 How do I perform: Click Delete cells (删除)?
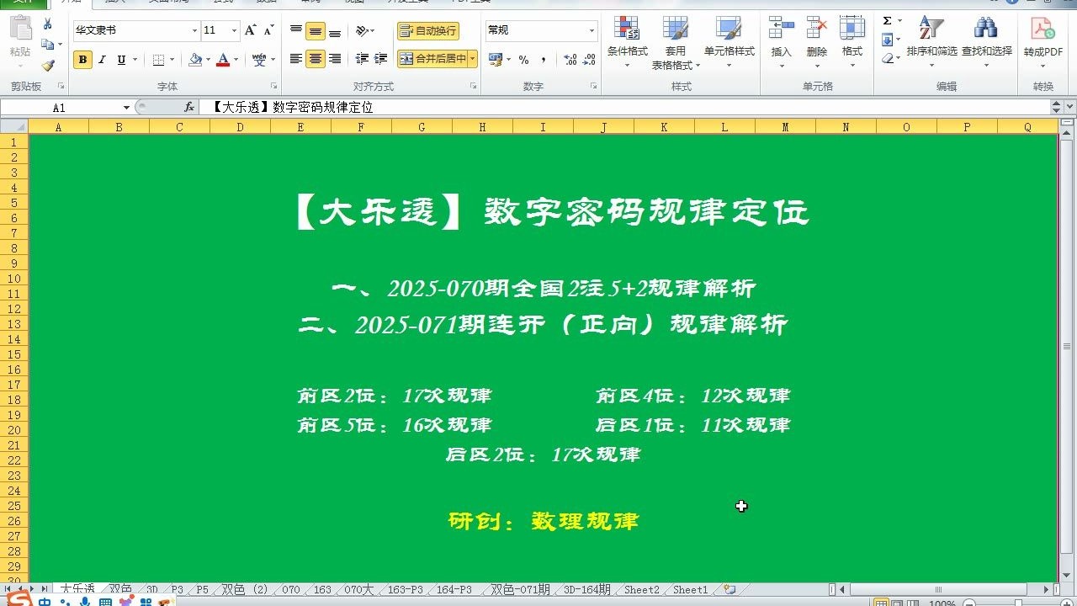click(817, 42)
